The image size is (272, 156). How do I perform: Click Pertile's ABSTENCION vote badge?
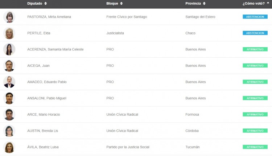click(x=255, y=33)
